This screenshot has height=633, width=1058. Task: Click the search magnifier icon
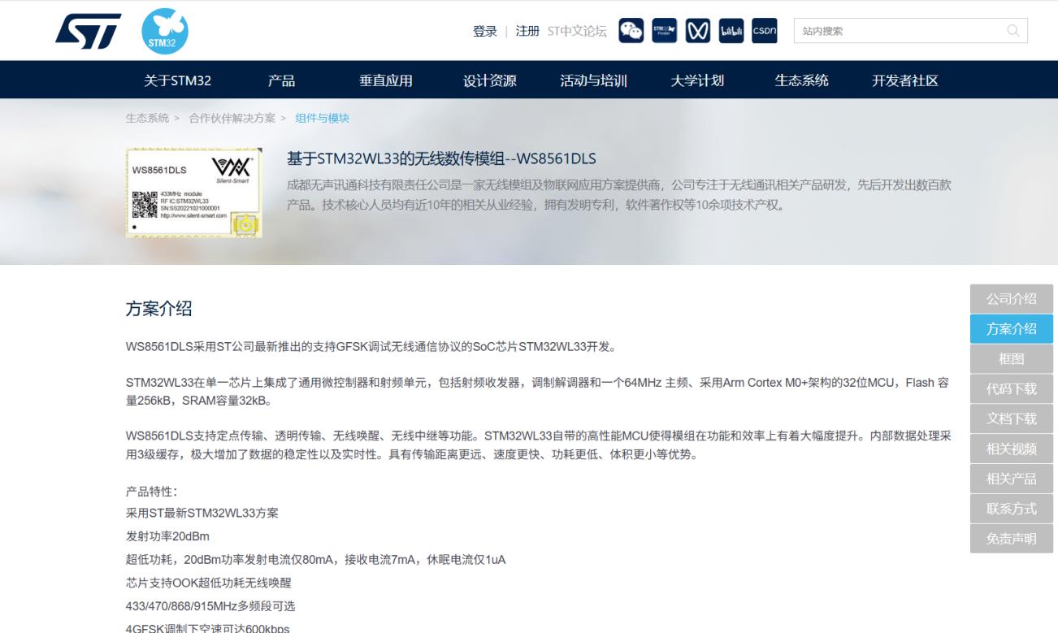tap(1012, 31)
